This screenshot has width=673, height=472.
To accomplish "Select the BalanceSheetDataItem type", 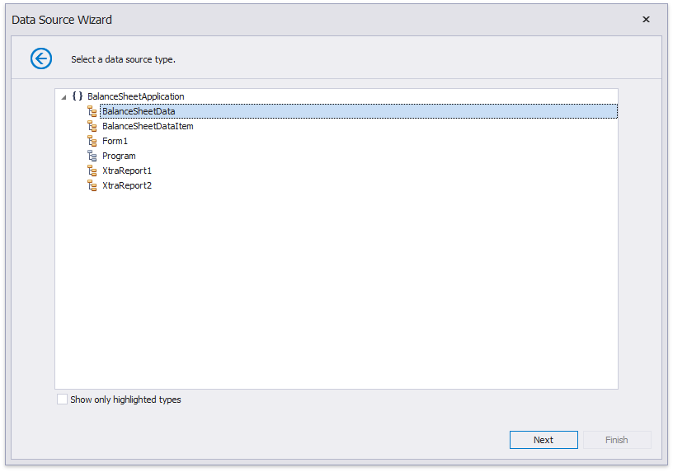I will tap(148, 126).
